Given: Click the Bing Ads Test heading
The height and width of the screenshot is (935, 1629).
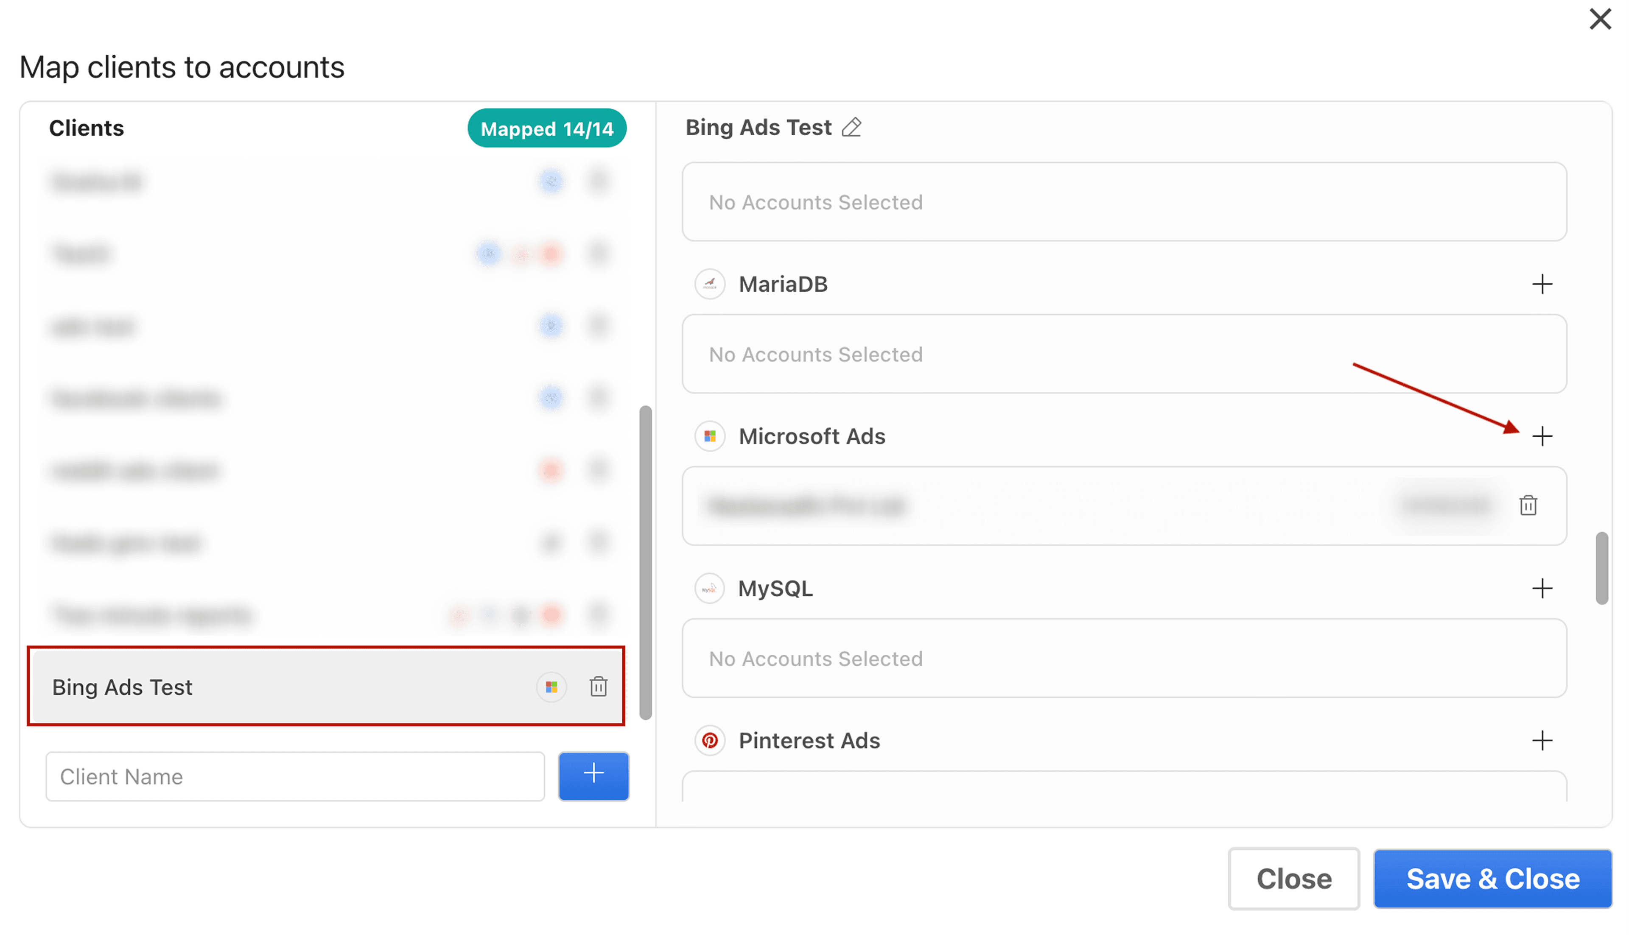Looking at the screenshot, I should click(x=759, y=127).
